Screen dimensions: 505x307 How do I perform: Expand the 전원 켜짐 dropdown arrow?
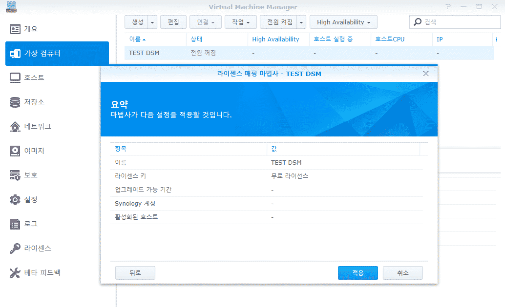coord(301,22)
